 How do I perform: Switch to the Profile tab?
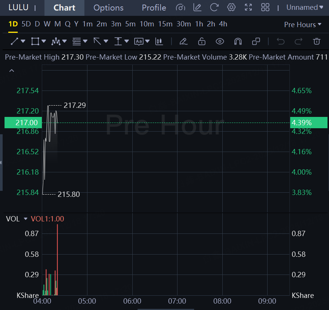pos(154,8)
